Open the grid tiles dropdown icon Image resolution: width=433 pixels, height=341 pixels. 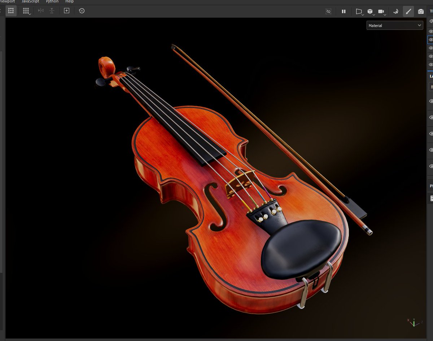coord(26,11)
